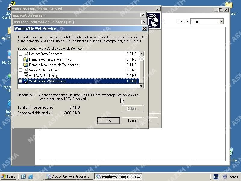Check the WebDAV Publishing checkbox

(20, 76)
